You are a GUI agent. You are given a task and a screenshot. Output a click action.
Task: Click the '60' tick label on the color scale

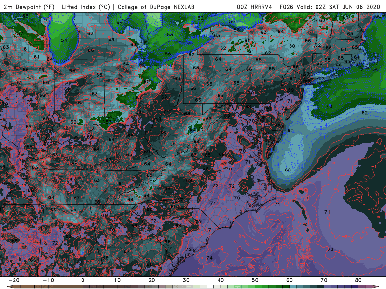coord(289,280)
